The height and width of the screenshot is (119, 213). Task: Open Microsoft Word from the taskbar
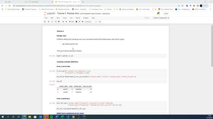[57, 117]
